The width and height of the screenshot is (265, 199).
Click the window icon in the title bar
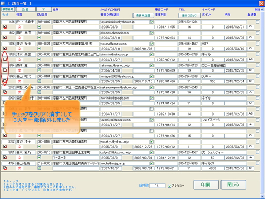coord(3,3)
